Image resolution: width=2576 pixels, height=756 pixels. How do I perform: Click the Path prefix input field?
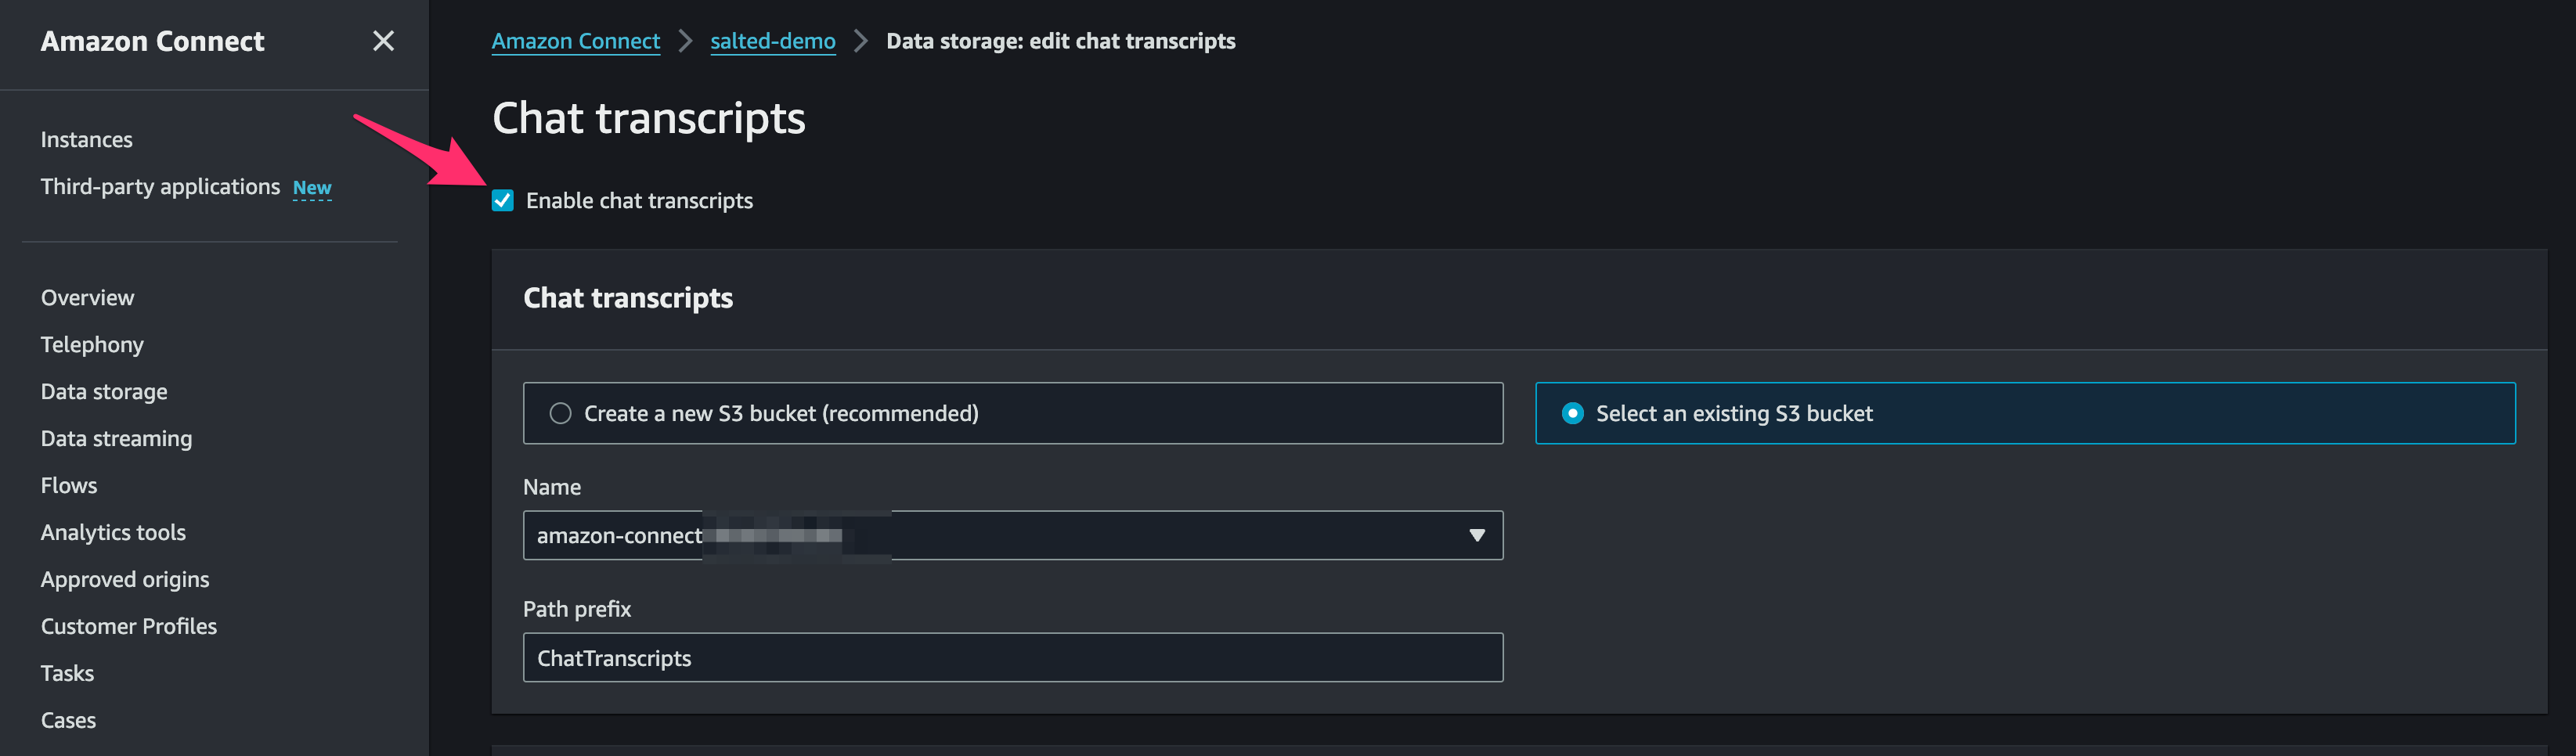click(x=1012, y=658)
